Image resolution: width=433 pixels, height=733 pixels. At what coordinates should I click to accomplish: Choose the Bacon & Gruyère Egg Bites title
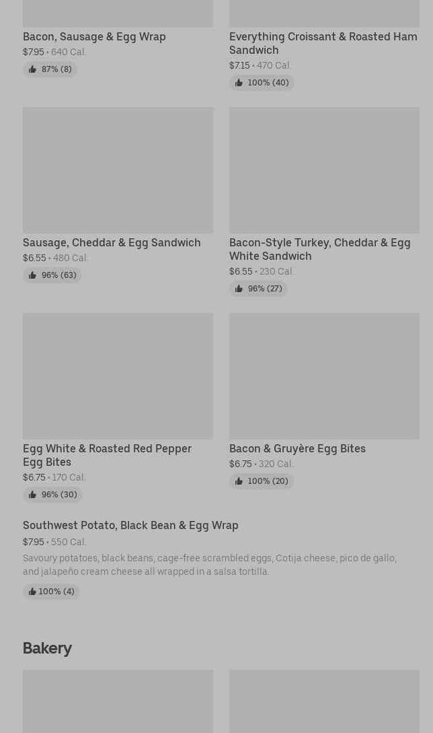pyautogui.click(x=297, y=448)
